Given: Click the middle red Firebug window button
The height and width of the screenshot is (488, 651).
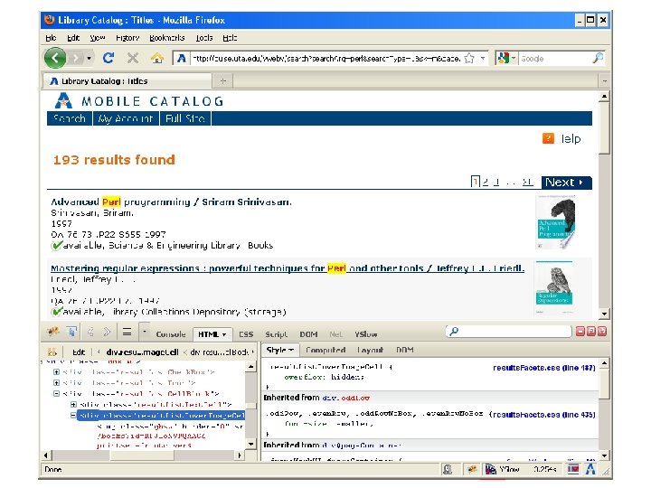Looking at the screenshot, I should [590, 331].
